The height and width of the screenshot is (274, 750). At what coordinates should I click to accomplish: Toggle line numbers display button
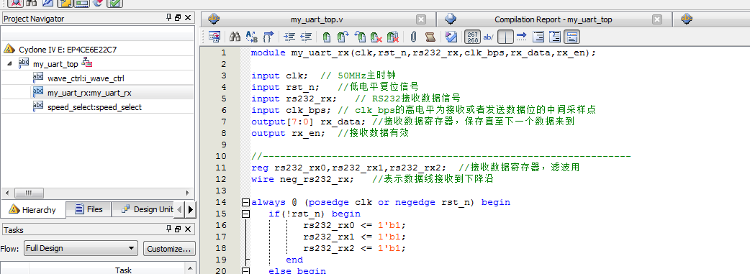coord(473,37)
